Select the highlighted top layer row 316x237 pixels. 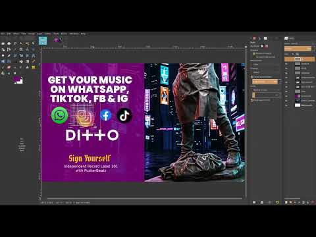(x=300, y=59)
